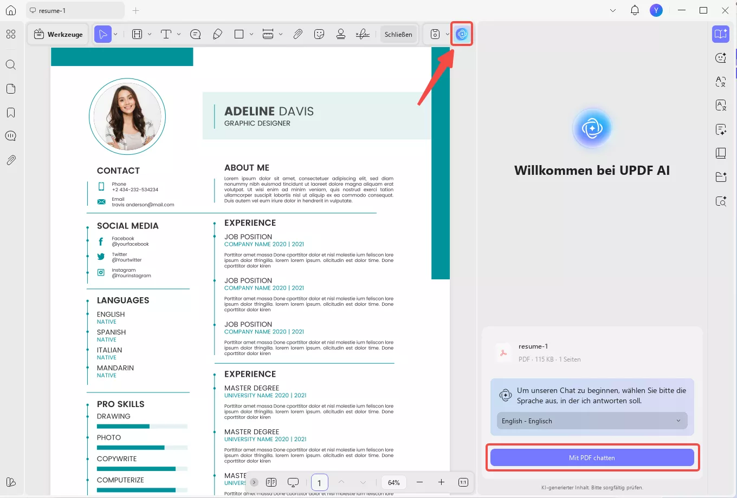Screen dimensions: 737x498
Task: Select the stamp tool
Action: click(341, 34)
